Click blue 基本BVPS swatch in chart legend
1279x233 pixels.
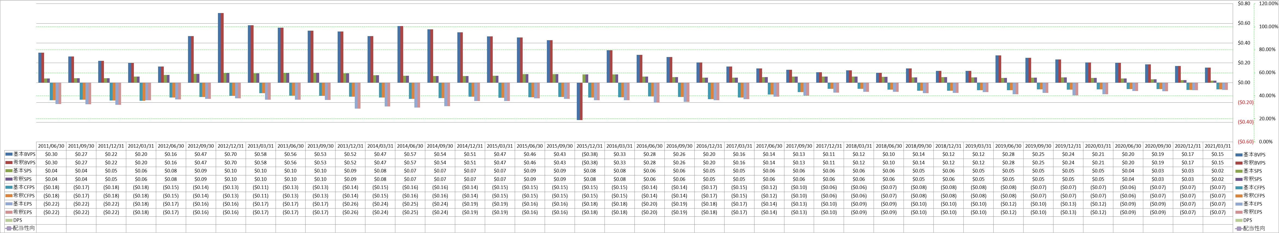pos(1238,154)
